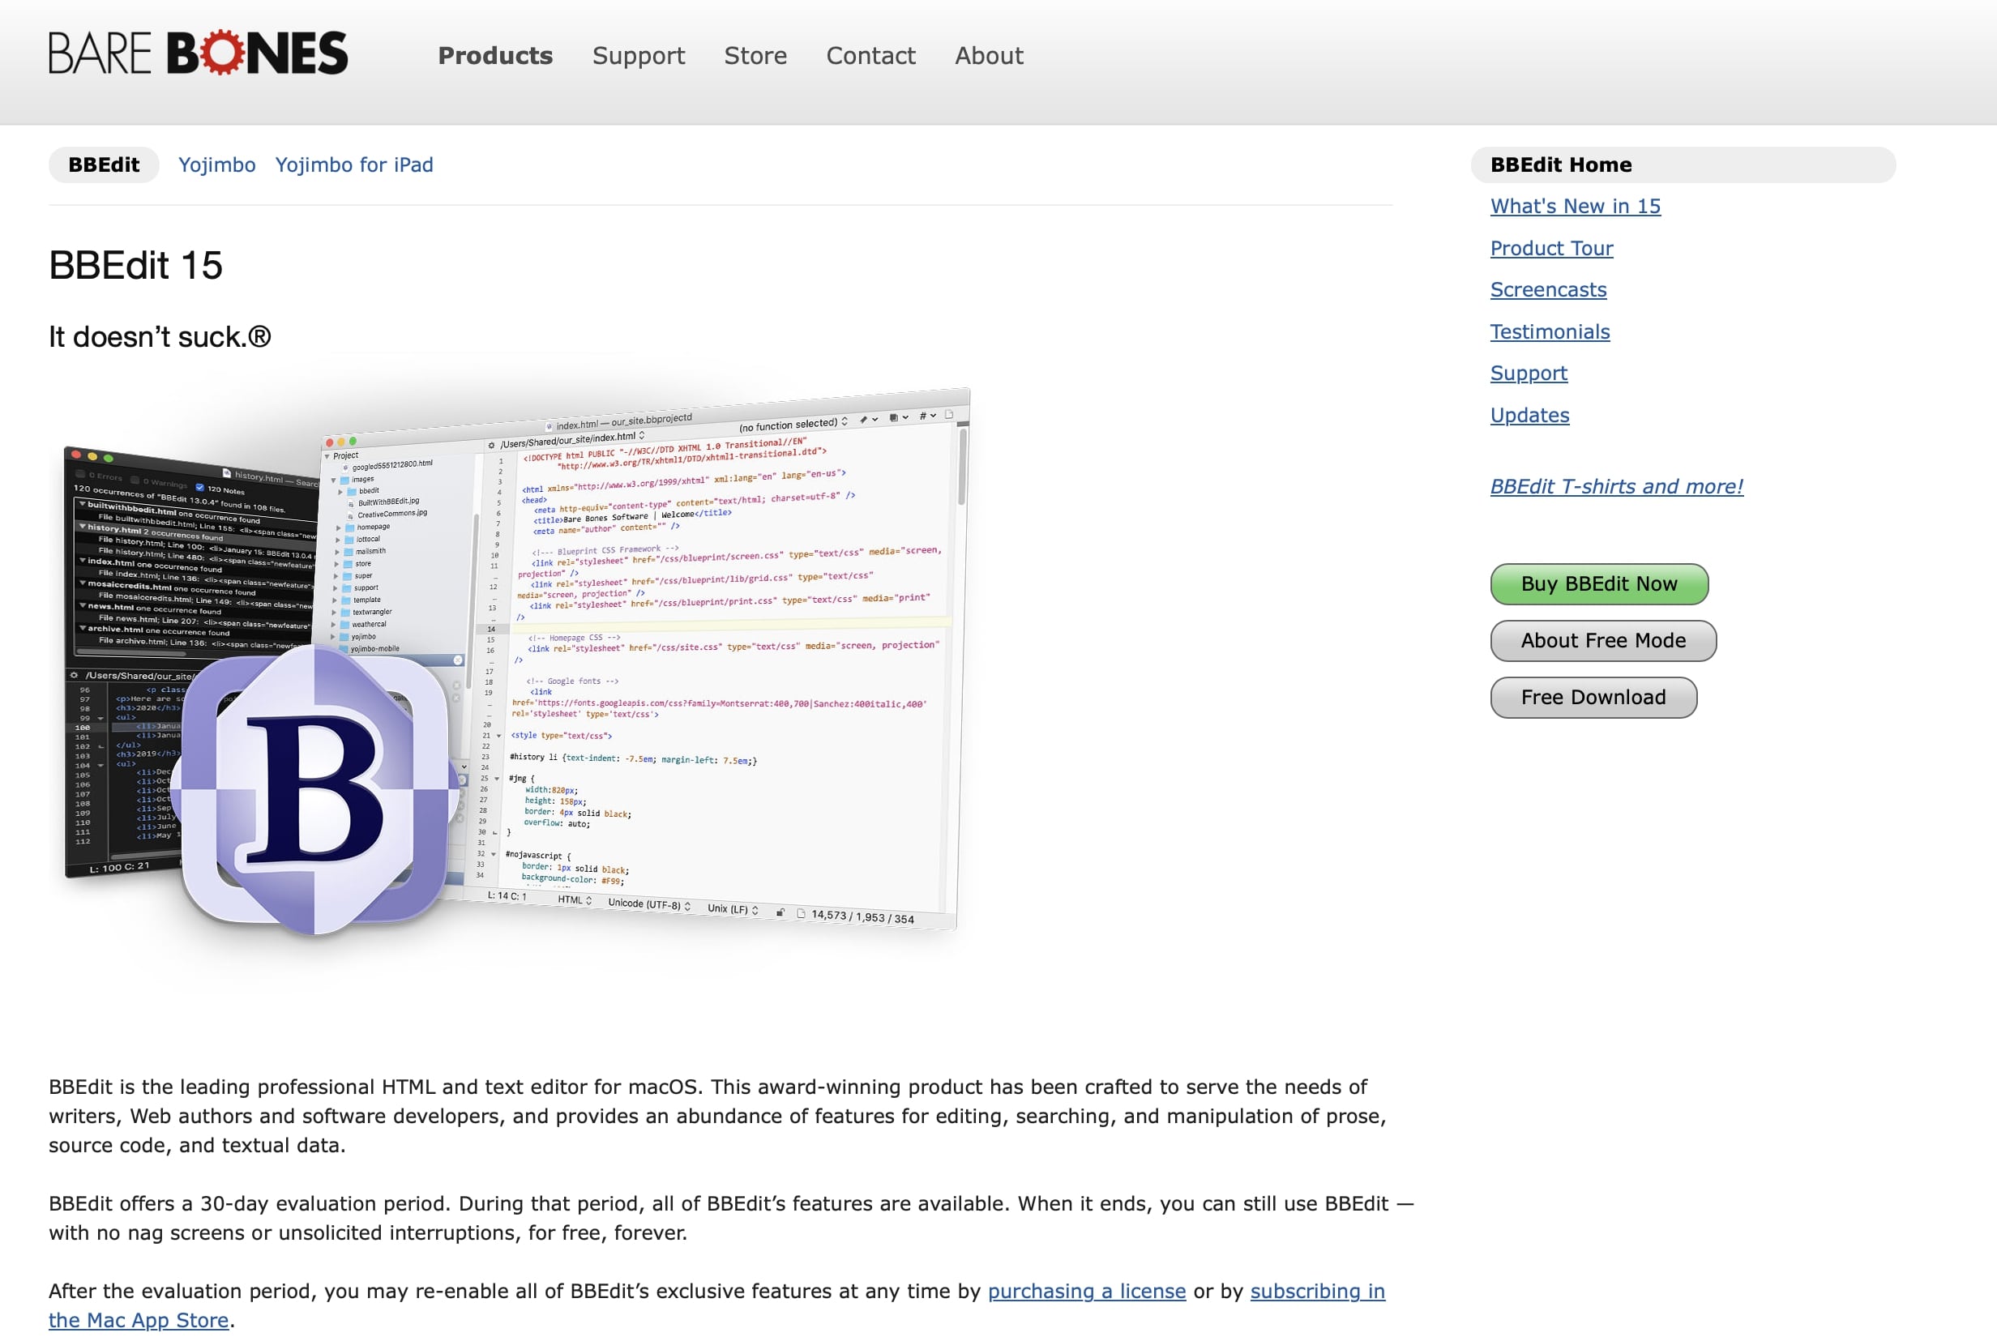The image size is (1997, 1337).
Task: Click the gear icon beside the file path
Action: pos(492,444)
